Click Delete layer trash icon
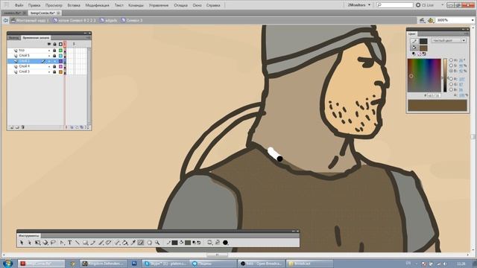This screenshot has height=268, width=477. point(22,127)
